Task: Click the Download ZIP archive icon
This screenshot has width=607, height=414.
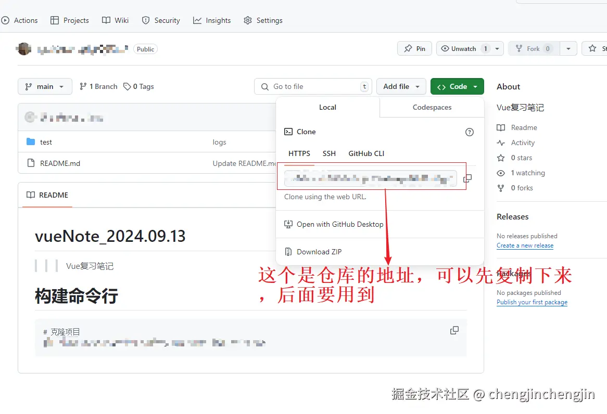Action: 288,252
